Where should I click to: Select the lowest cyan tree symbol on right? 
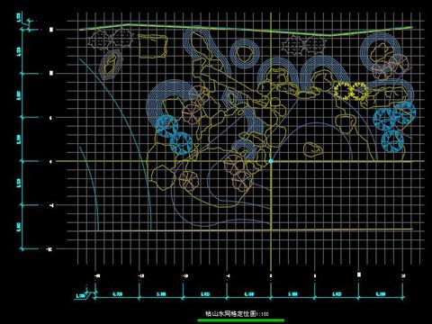393,141
